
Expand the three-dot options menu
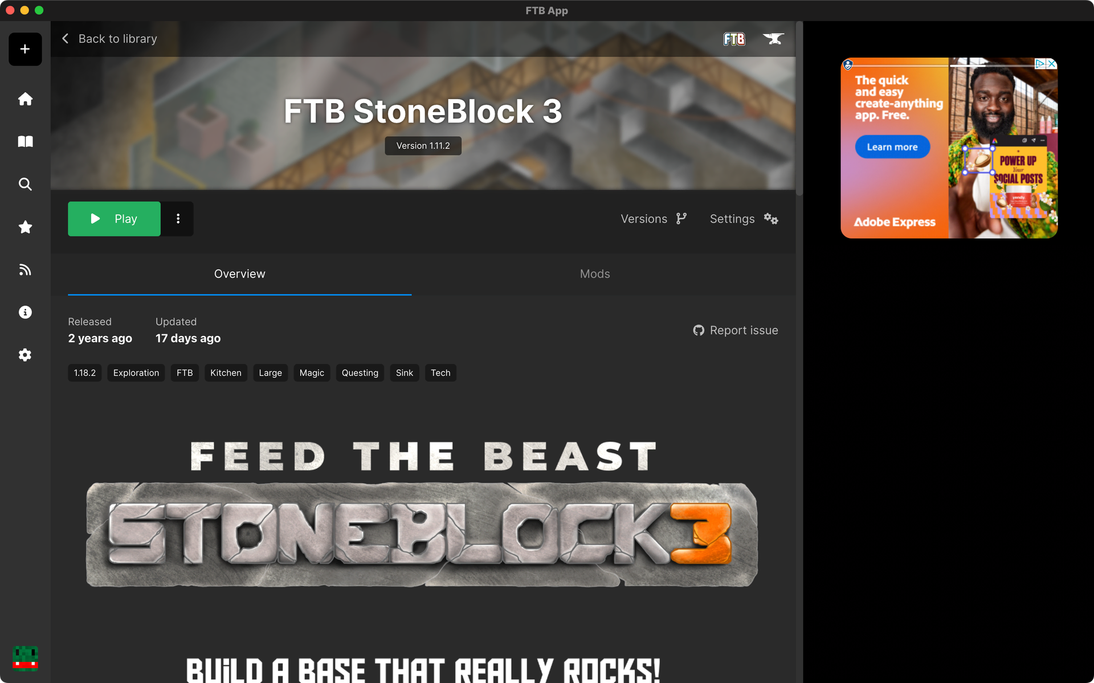178,219
